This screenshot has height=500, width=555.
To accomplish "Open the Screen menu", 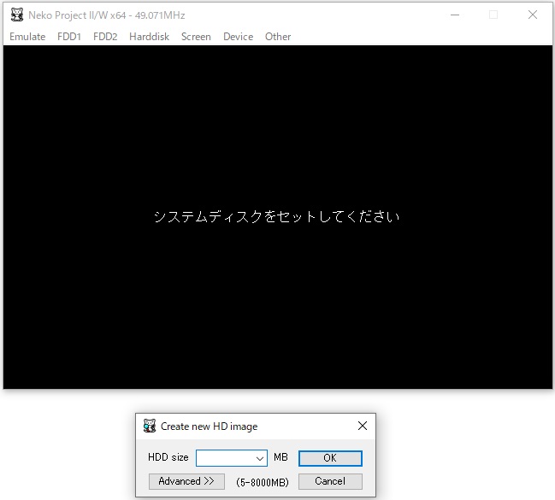I will [x=196, y=37].
